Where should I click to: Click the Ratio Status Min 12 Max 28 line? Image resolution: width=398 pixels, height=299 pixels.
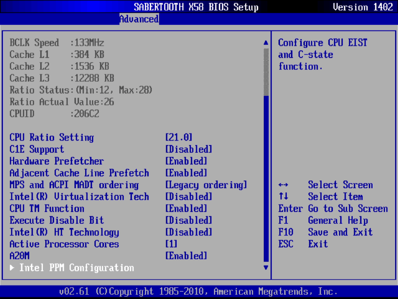81,90
